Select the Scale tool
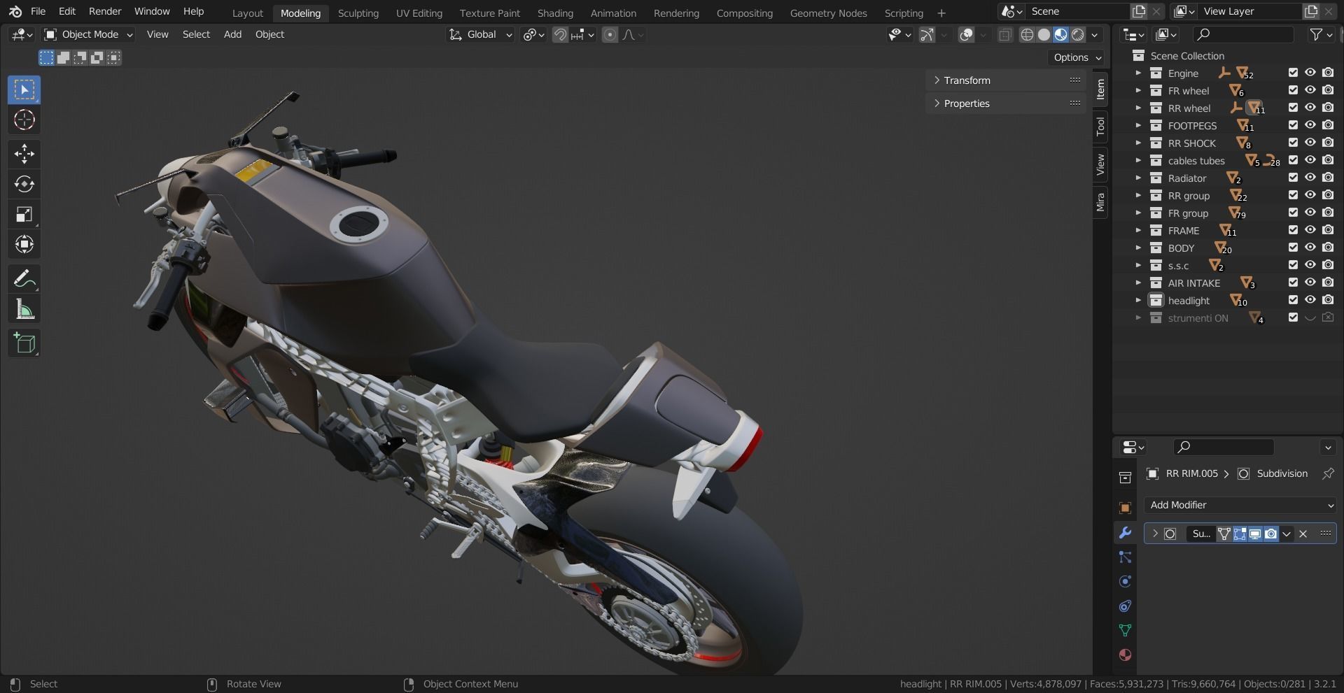This screenshot has width=1344, height=693. [x=24, y=214]
